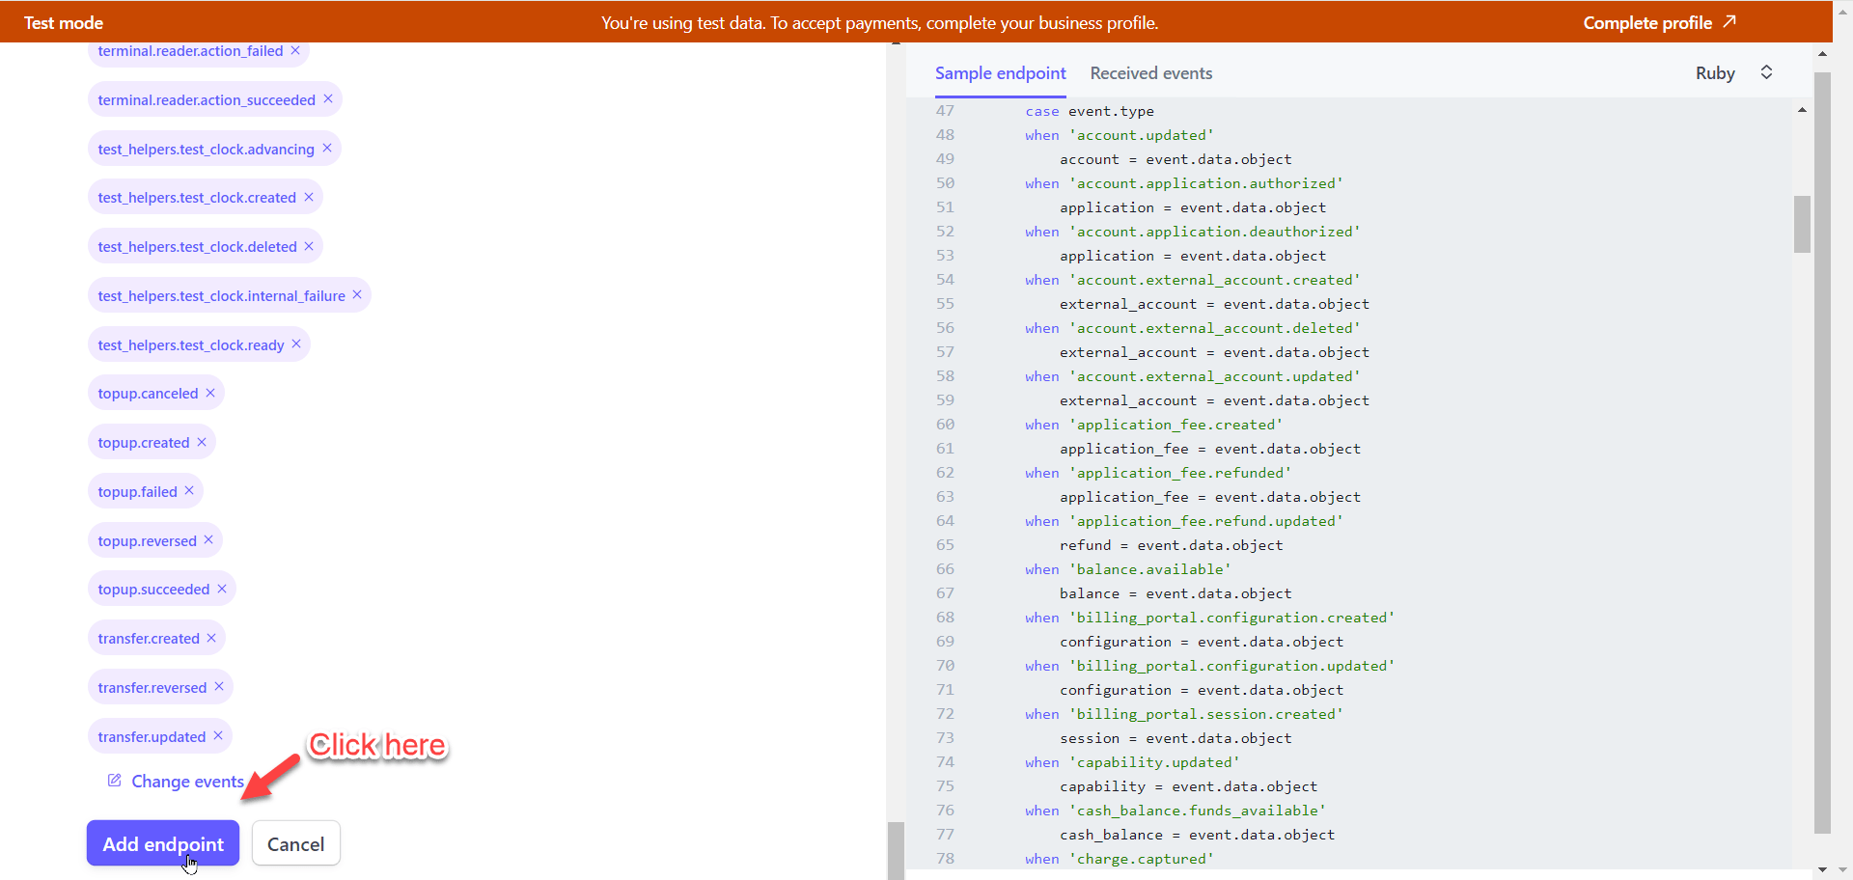This screenshot has height=880, width=1853.
Task: Remove the topup.canceled event tag
Action: click(x=210, y=394)
